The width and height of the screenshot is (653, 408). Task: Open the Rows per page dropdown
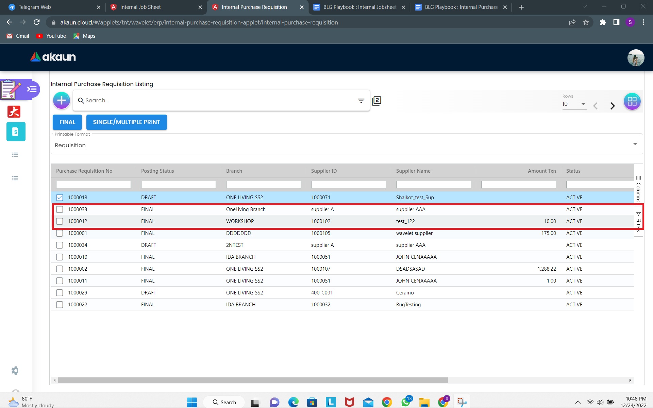(574, 104)
